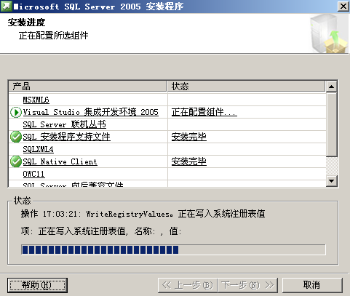This screenshot has height=296, width=350.
Task: Open the SQLXML4 product link
Action: tap(38, 149)
